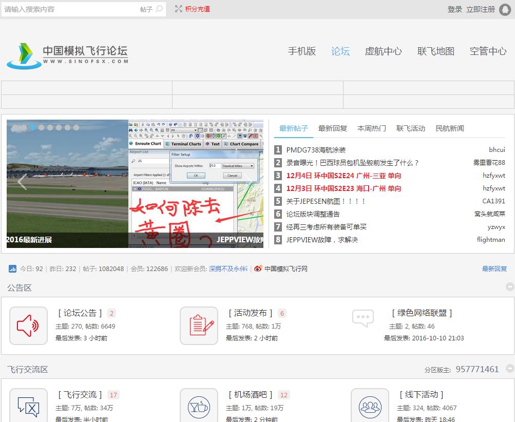The width and height of the screenshot is (515, 422).
Task: Click the chat bubbles icon for 飞行交流
Action: pos(28,407)
